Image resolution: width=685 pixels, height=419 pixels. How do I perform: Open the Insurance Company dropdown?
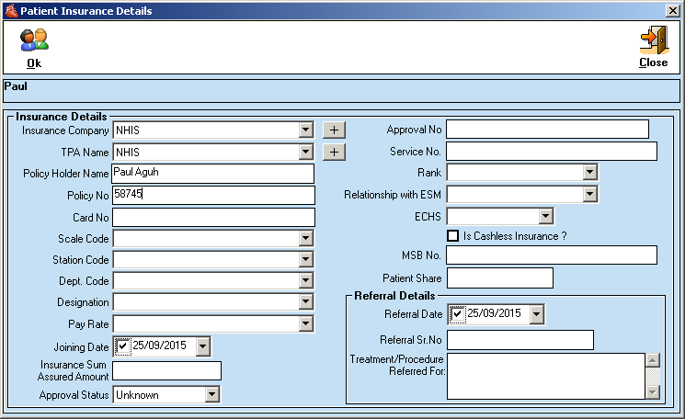pyautogui.click(x=306, y=130)
